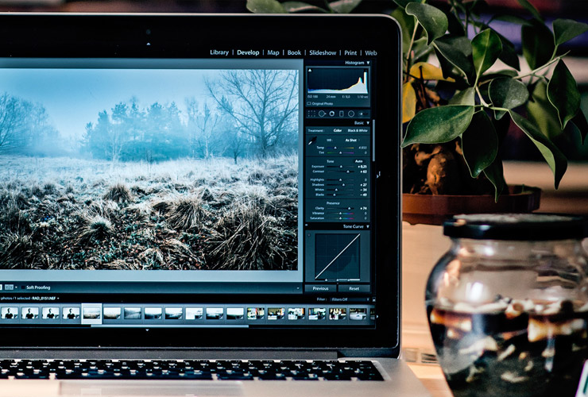Click the Vibrance slider handle
The height and width of the screenshot is (397, 588).
click(340, 214)
